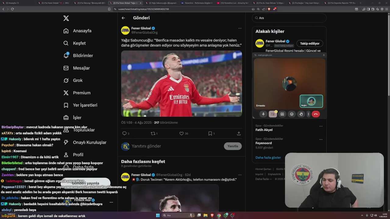Click the taskbar Ara search box
The image size is (390, 219).
(179, 215)
